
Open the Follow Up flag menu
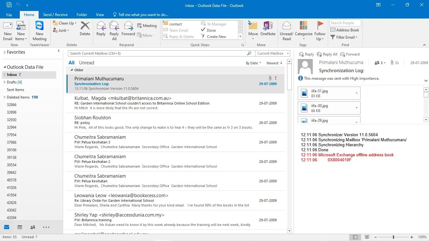tap(320, 31)
